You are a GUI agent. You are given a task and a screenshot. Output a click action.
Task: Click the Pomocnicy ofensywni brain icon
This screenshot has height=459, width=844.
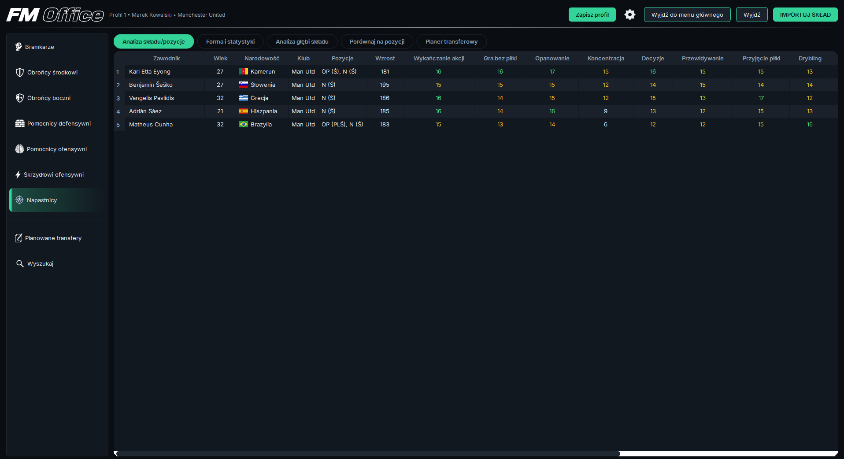[19, 149]
